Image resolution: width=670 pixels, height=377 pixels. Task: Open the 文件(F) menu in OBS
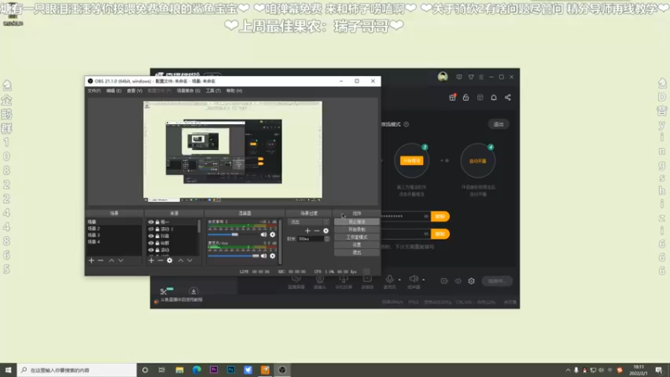point(94,90)
